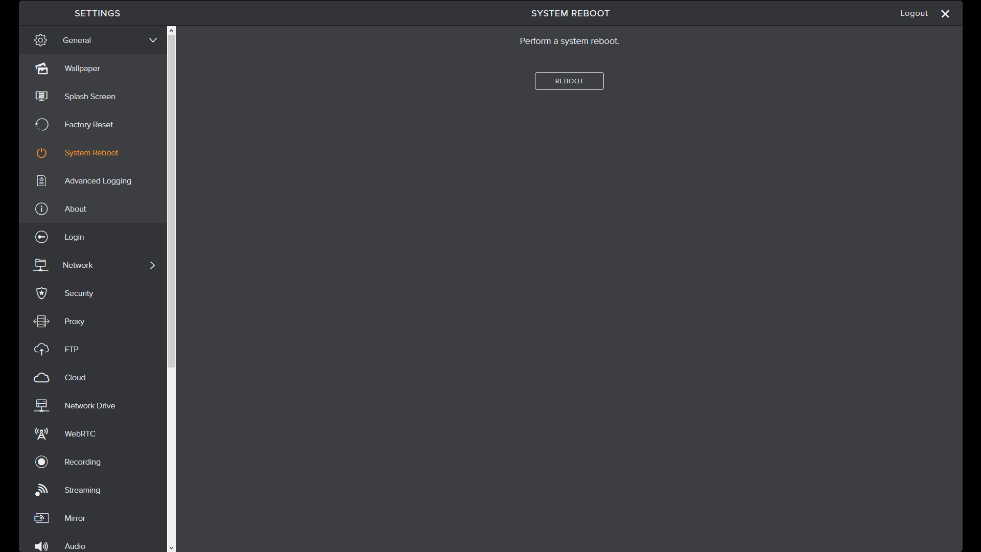The width and height of the screenshot is (981, 552).
Task: Click sidebar scrollbar up arrow
Action: click(x=171, y=31)
